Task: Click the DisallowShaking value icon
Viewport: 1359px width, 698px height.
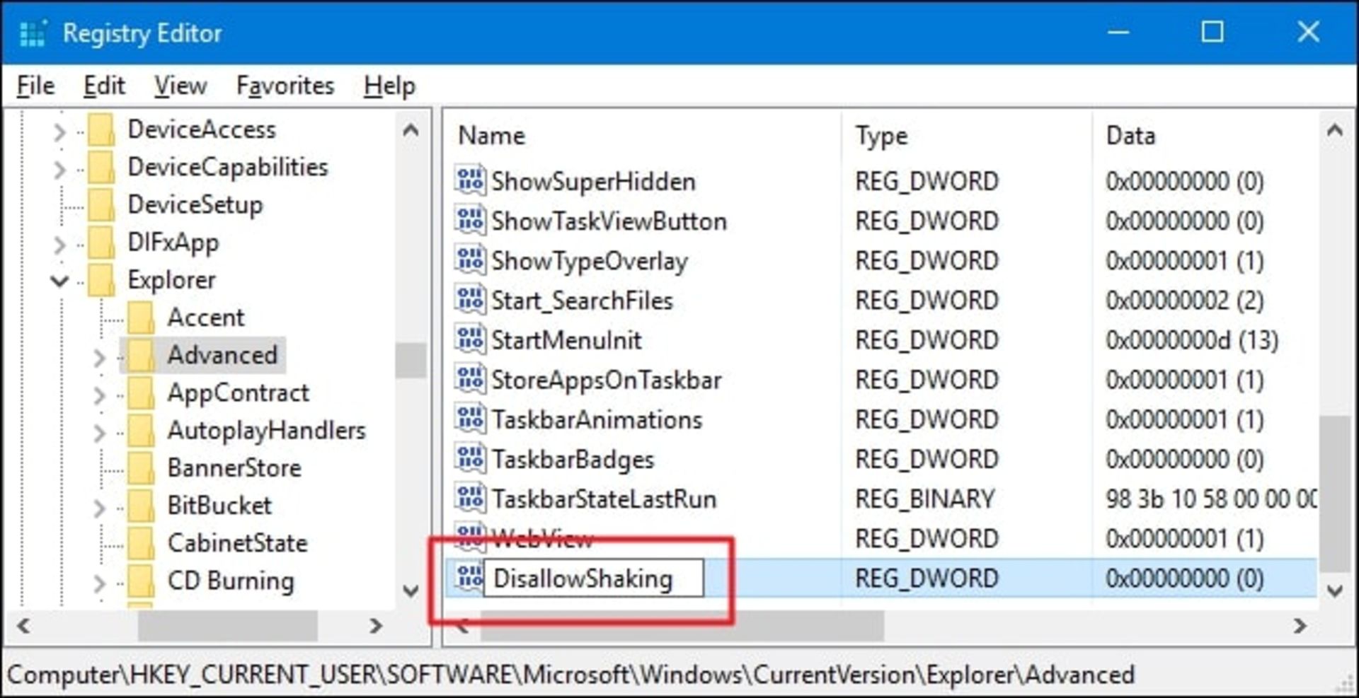Action: coord(468,578)
